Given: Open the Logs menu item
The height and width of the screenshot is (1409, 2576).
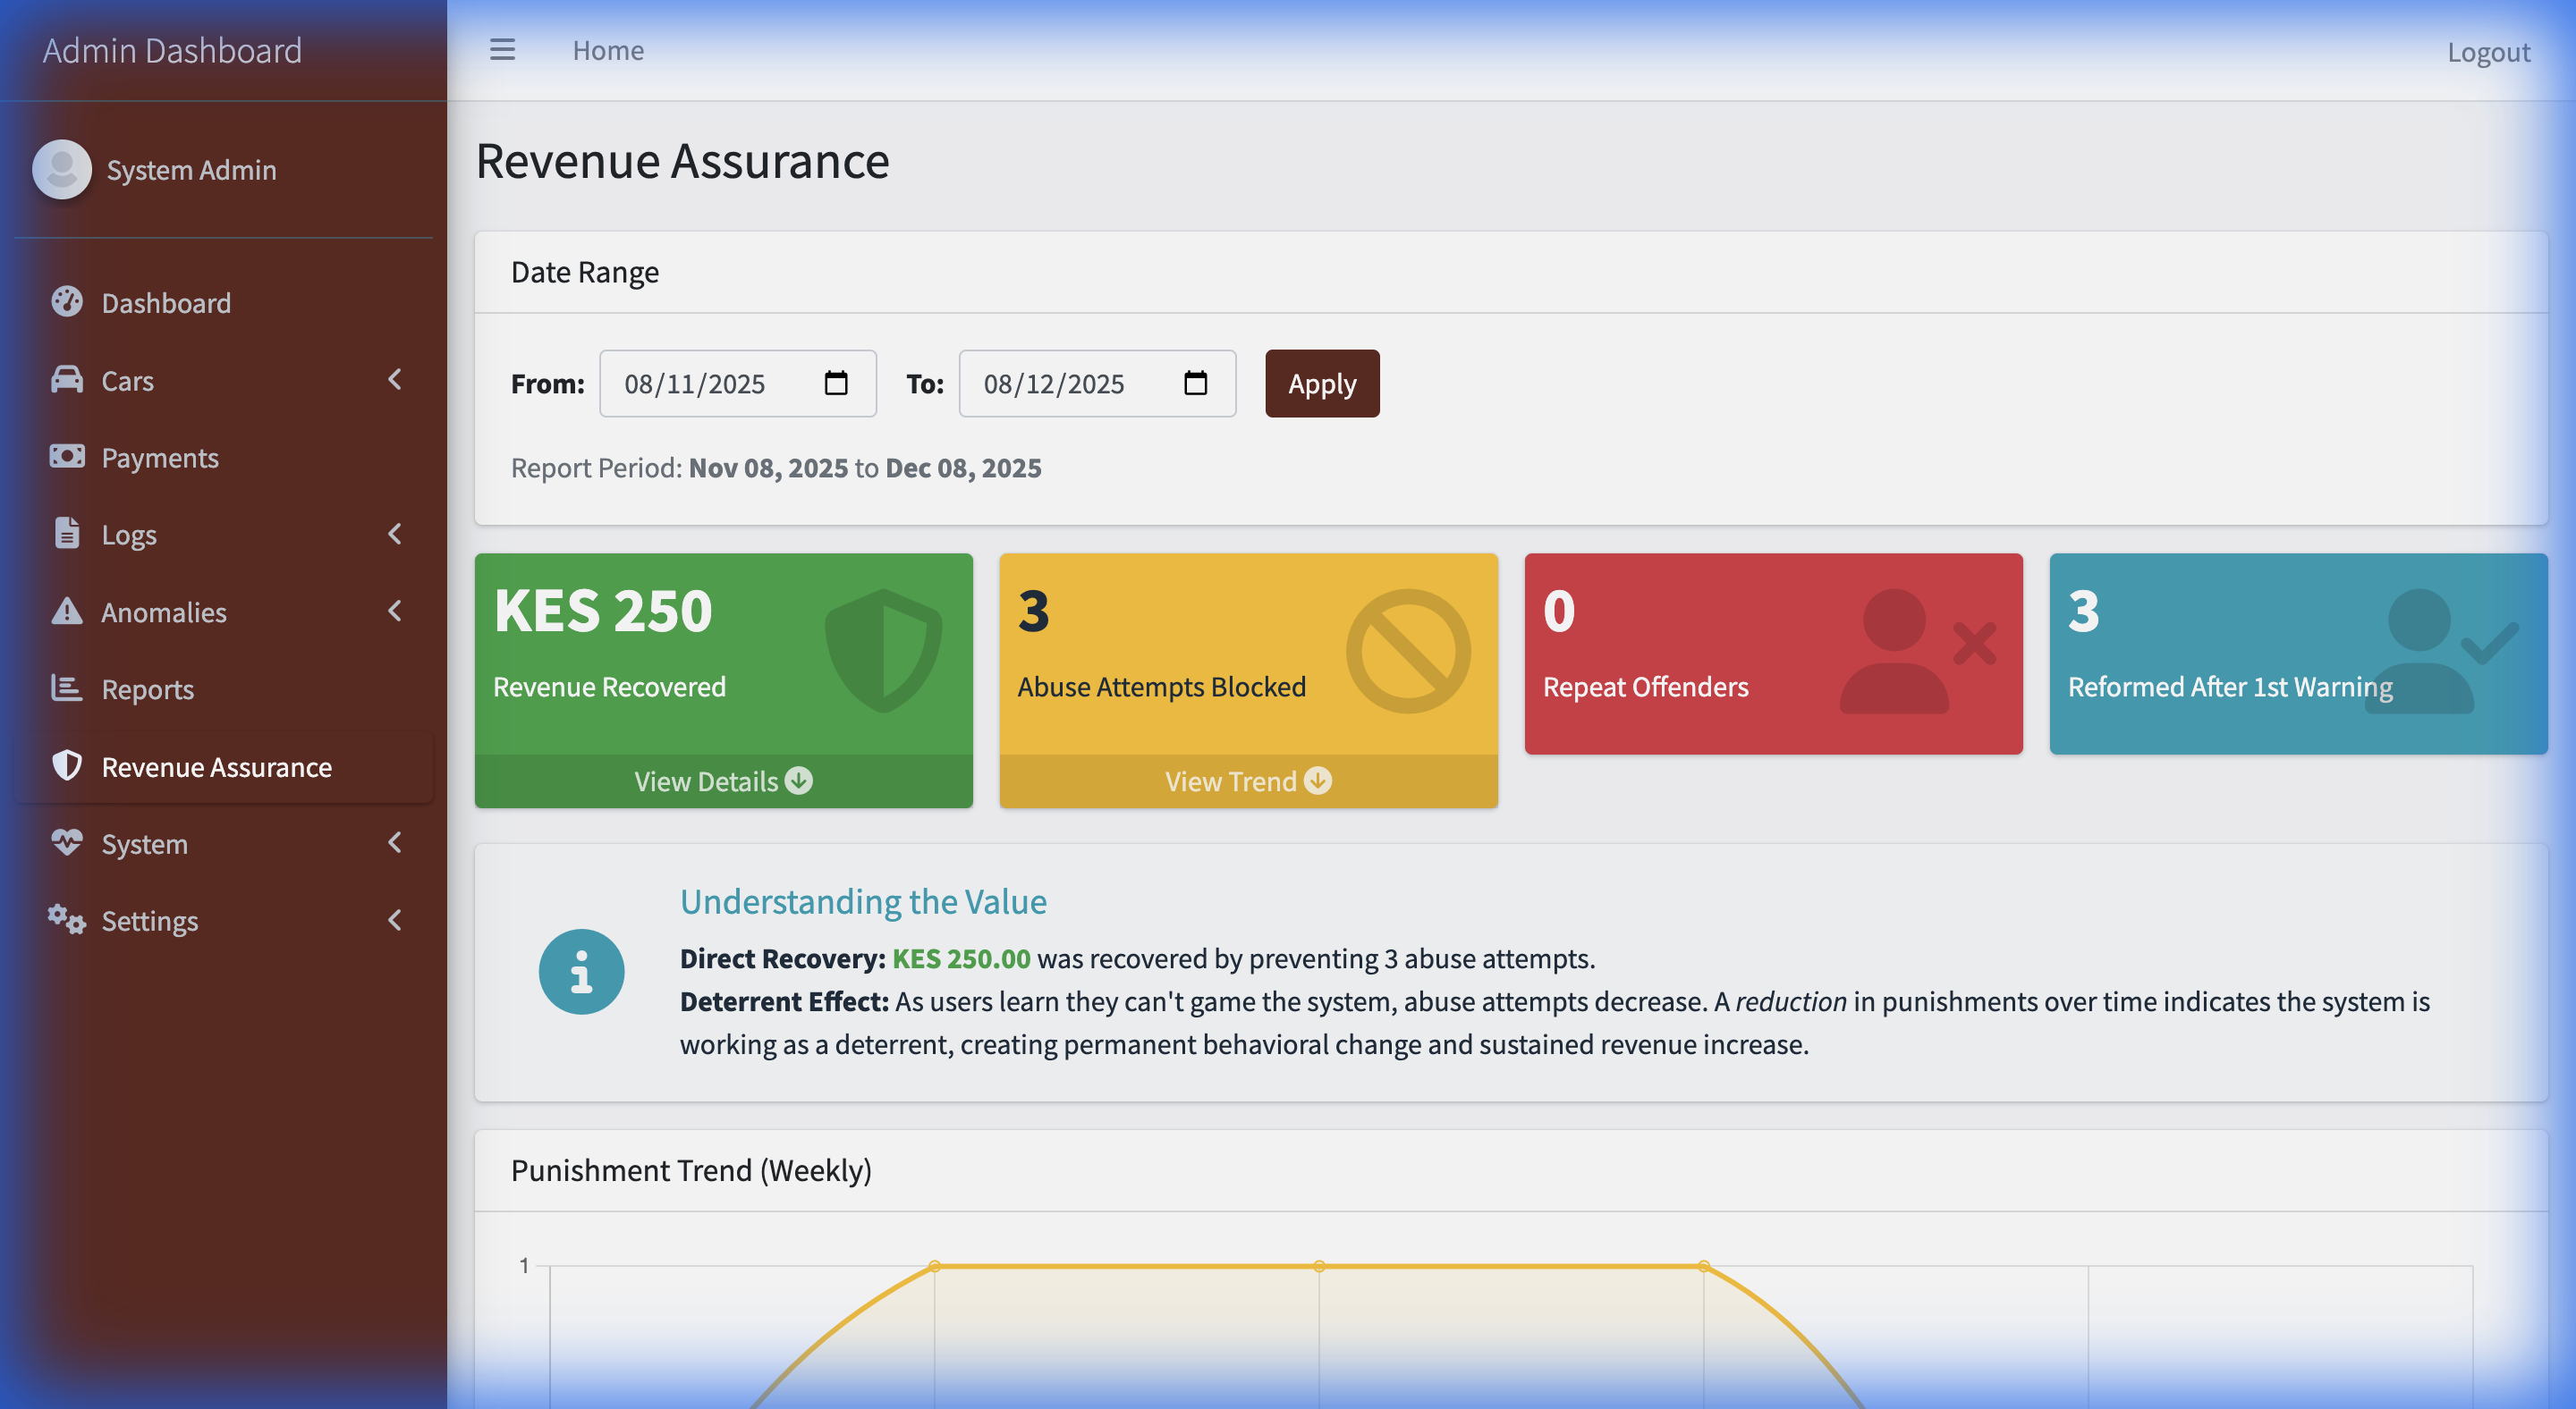Looking at the screenshot, I should tap(224, 534).
